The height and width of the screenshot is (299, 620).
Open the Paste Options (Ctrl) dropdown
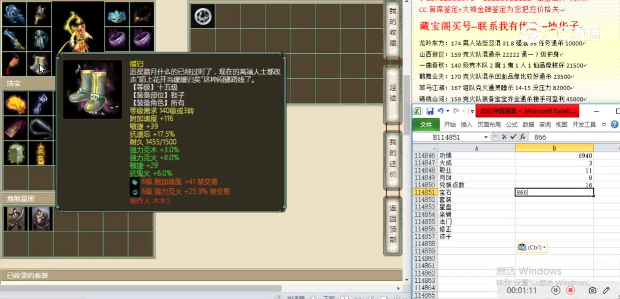pos(532,248)
